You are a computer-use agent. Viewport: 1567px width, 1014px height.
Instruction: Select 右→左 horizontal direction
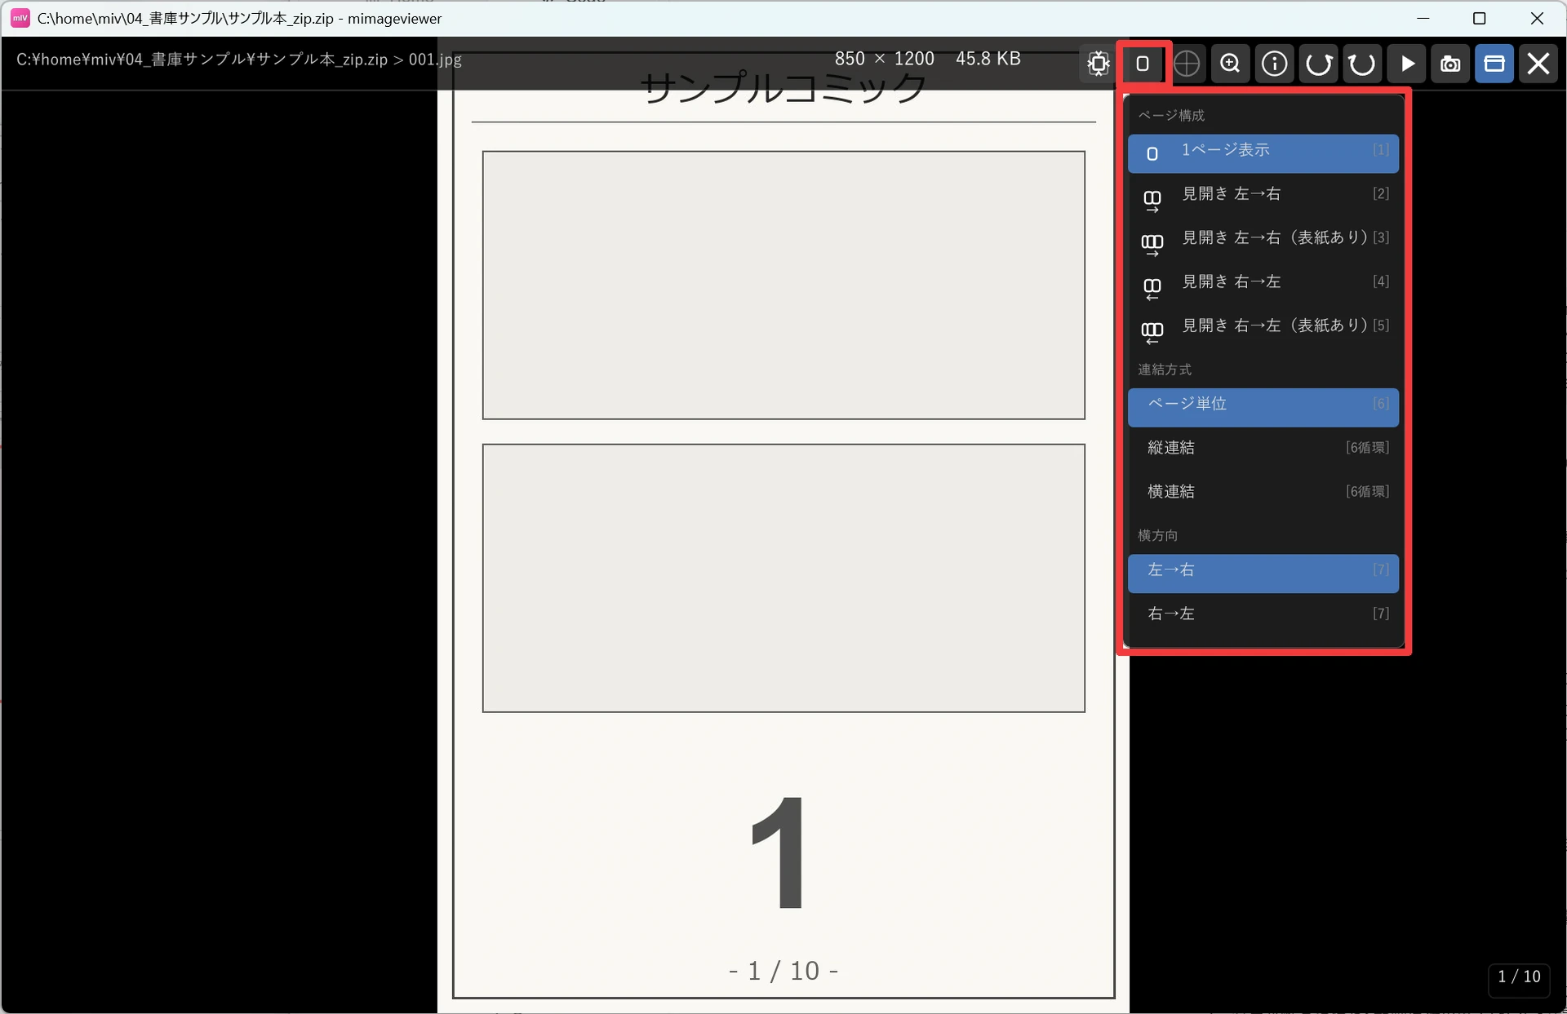click(1263, 617)
